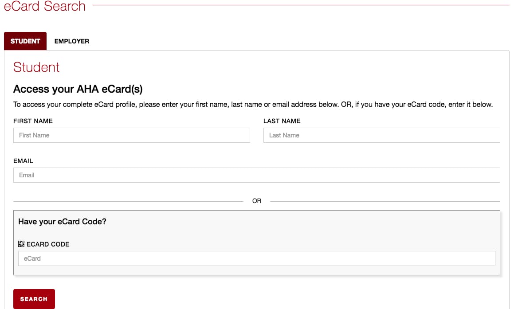This screenshot has height=309, width=514.
Task: Click the EMAIL field label
Action: tap(23, 161)
